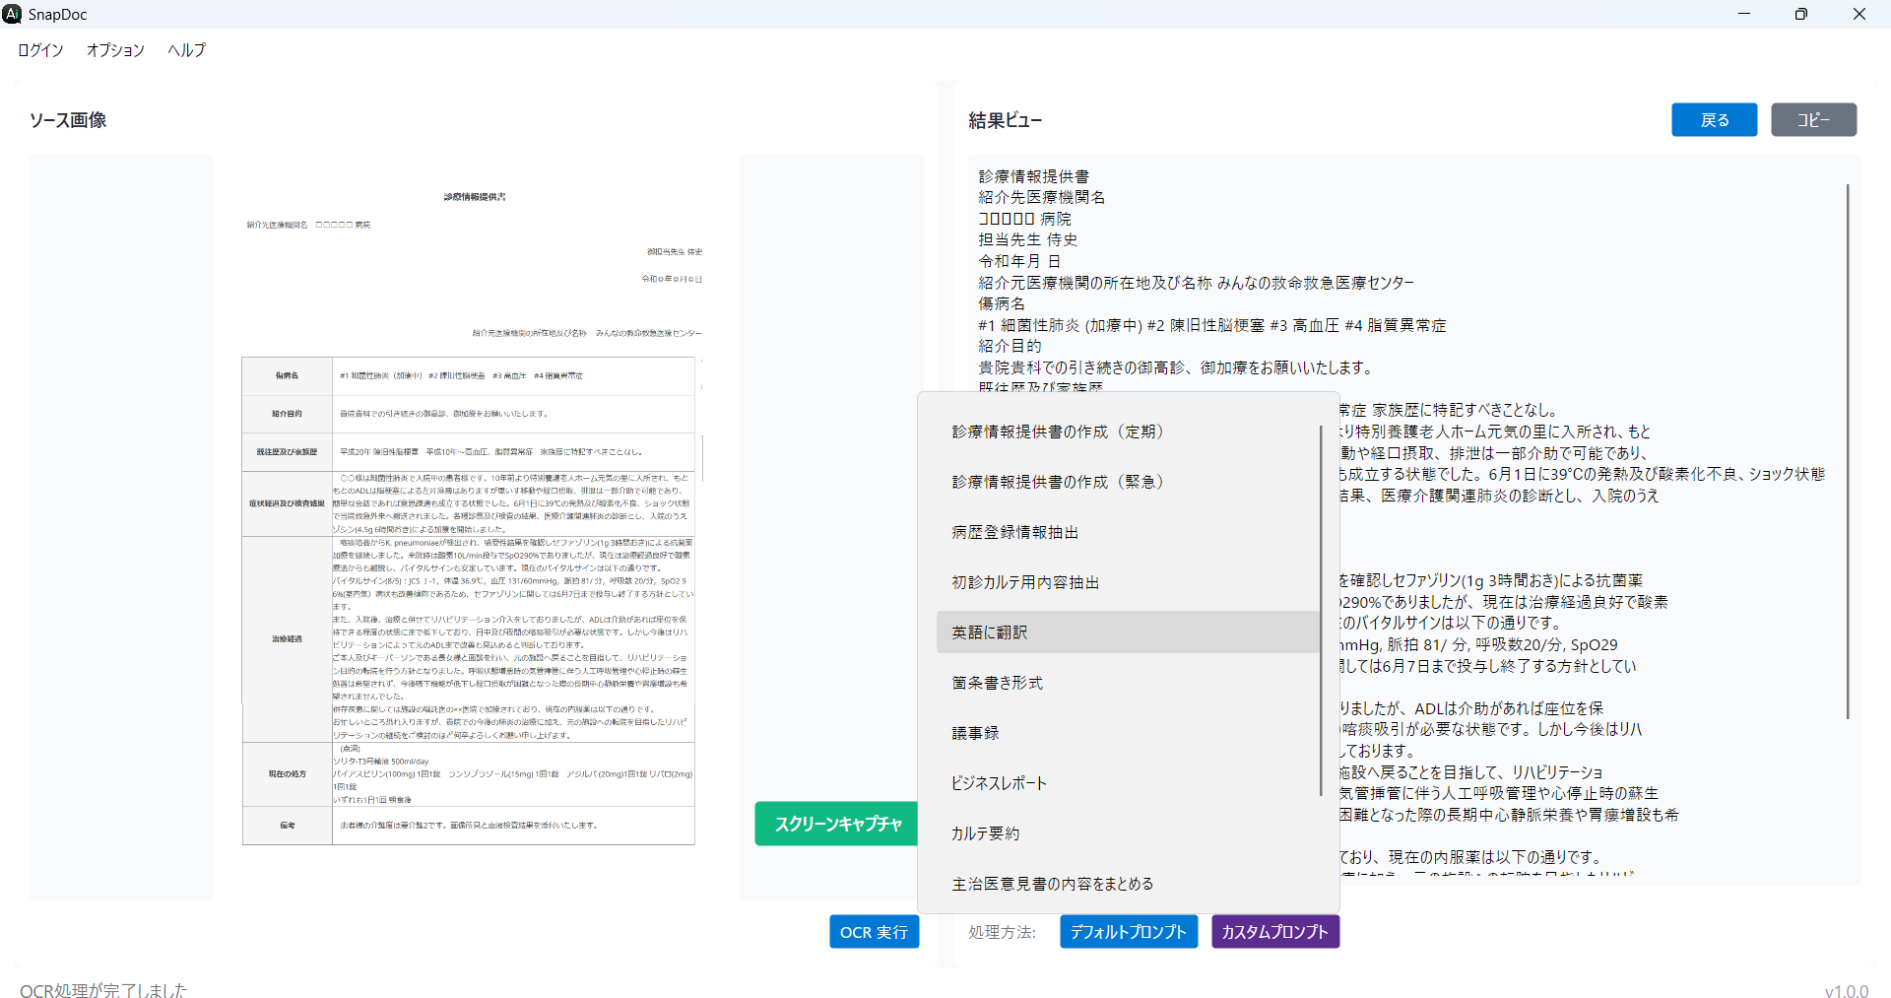Click the 戻る button
This screenshot has width=1891, height=998.
pos(1714,120)
